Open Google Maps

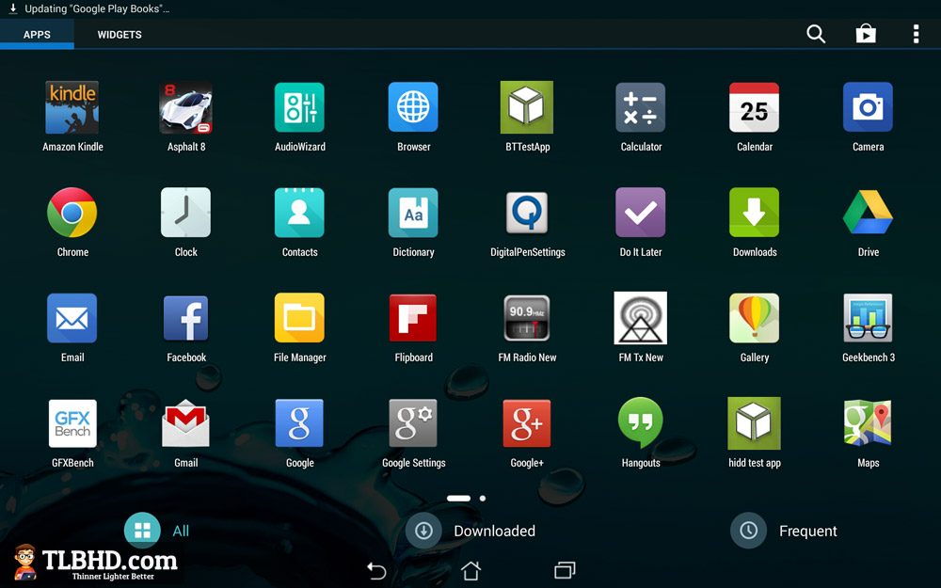pyautogui.click(x=868, y=423)
